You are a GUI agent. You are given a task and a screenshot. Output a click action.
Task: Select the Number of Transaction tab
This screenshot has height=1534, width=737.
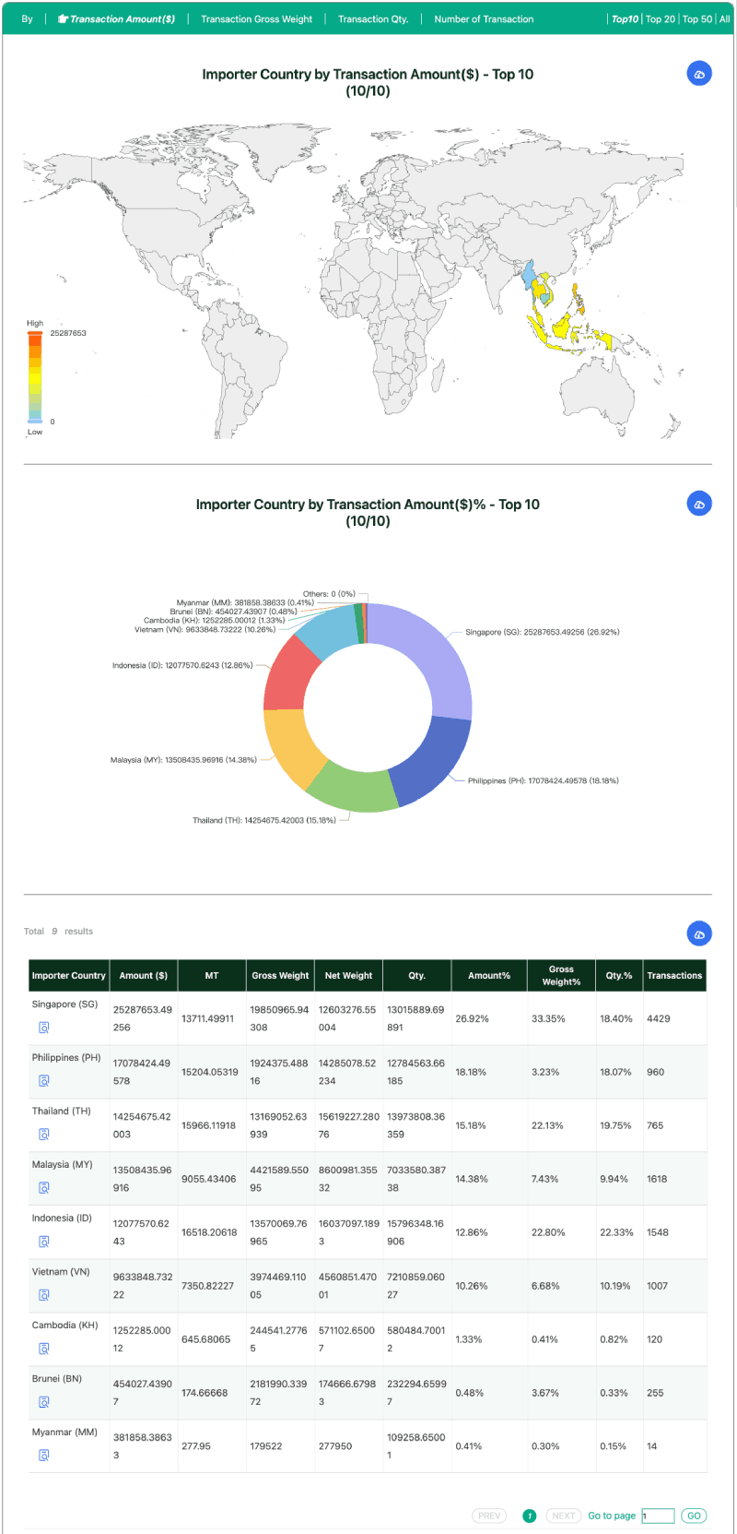[484, 18]
